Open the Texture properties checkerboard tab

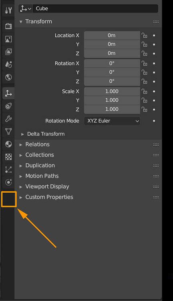tap(8, 157)
